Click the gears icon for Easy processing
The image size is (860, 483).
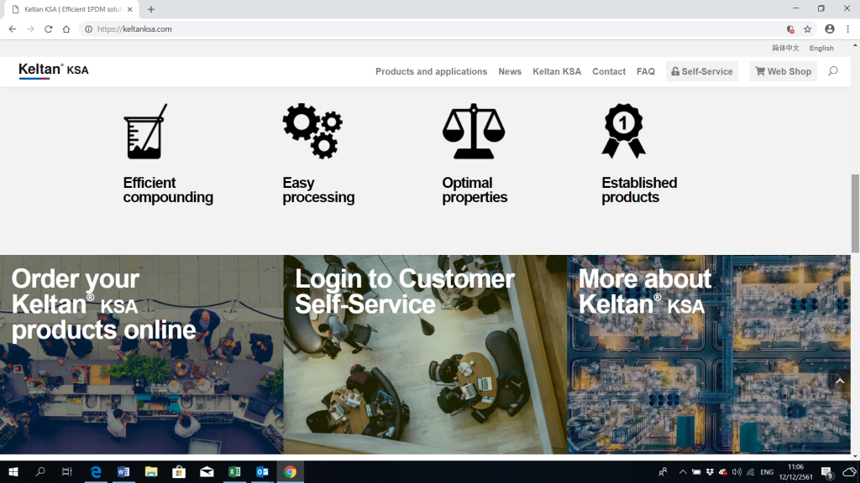[x=312, y=131]
